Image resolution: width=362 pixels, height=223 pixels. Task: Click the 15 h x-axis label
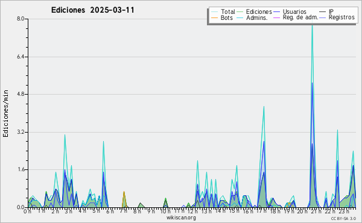click(x=233, y=211)
